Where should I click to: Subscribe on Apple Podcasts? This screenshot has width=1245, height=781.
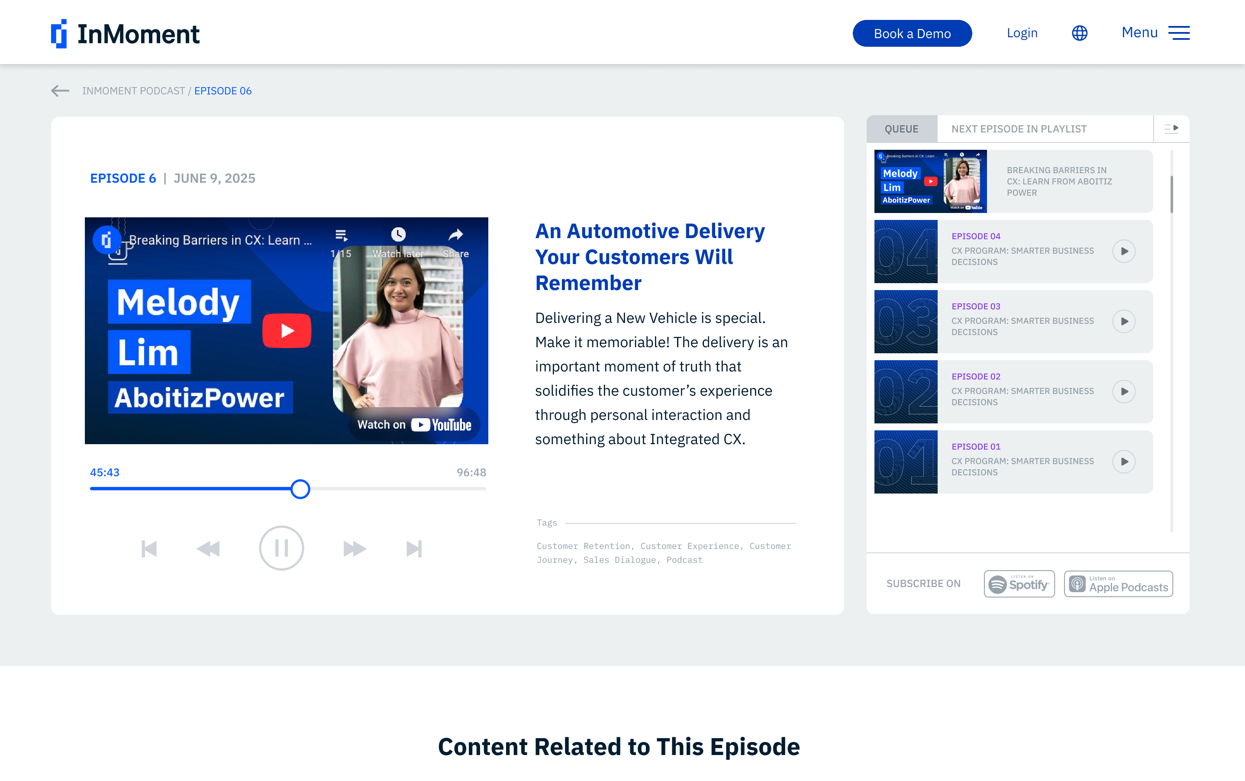pos(1117,583)
